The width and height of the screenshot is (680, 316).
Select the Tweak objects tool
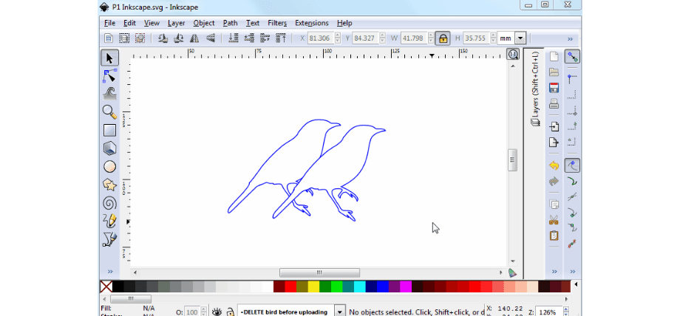[x=109, y=94]
